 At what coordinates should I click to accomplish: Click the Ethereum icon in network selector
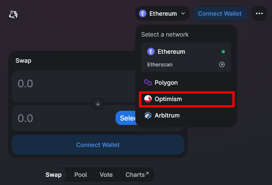[x=142, y=13]
